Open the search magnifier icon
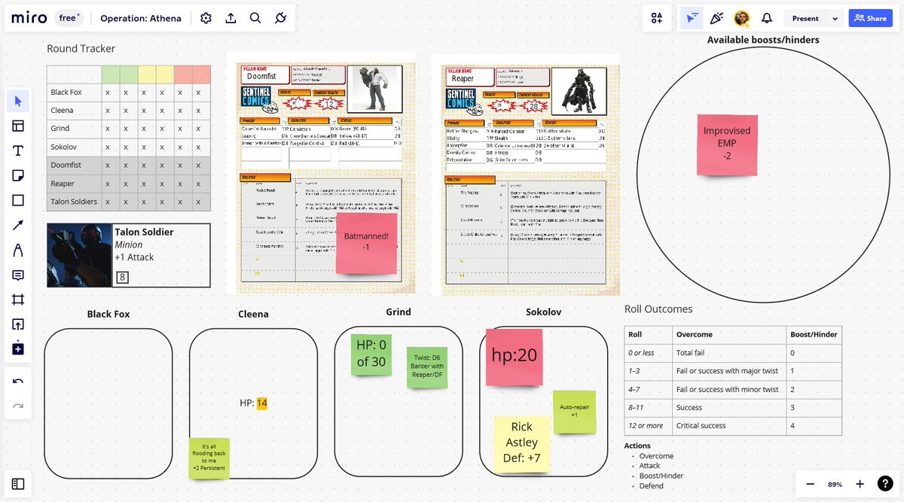Screen dimensions: 904x502 tap(255, 18)
